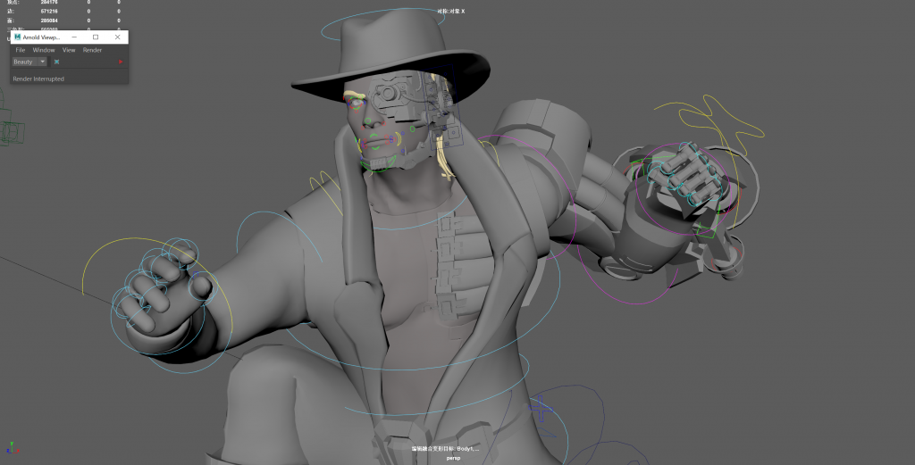Click the edge count value 571216
The image size is (915, 465).
(49, 11)
